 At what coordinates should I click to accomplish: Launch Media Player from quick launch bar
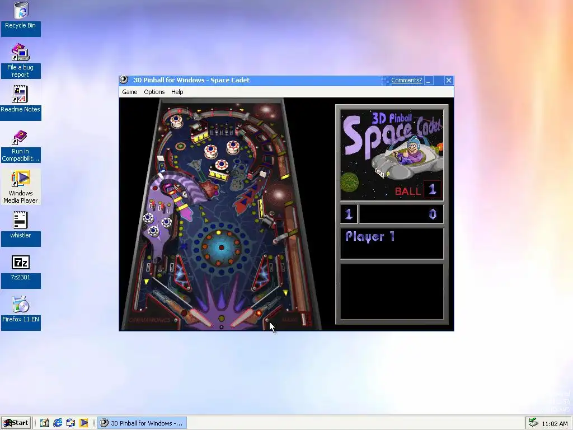click(x=84, y=423)
